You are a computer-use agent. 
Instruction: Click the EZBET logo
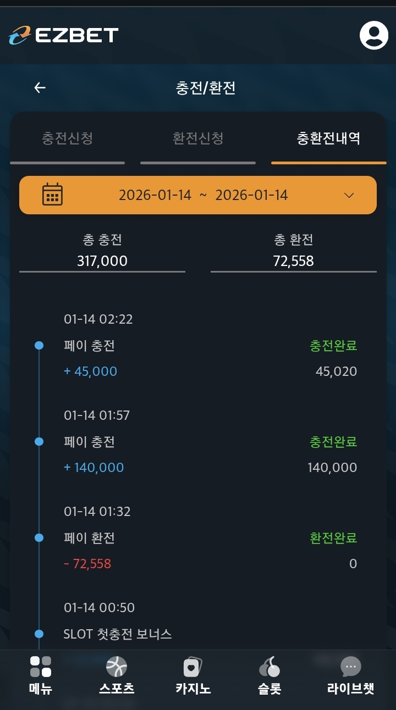pyautogui.click(x=64, y=35)
